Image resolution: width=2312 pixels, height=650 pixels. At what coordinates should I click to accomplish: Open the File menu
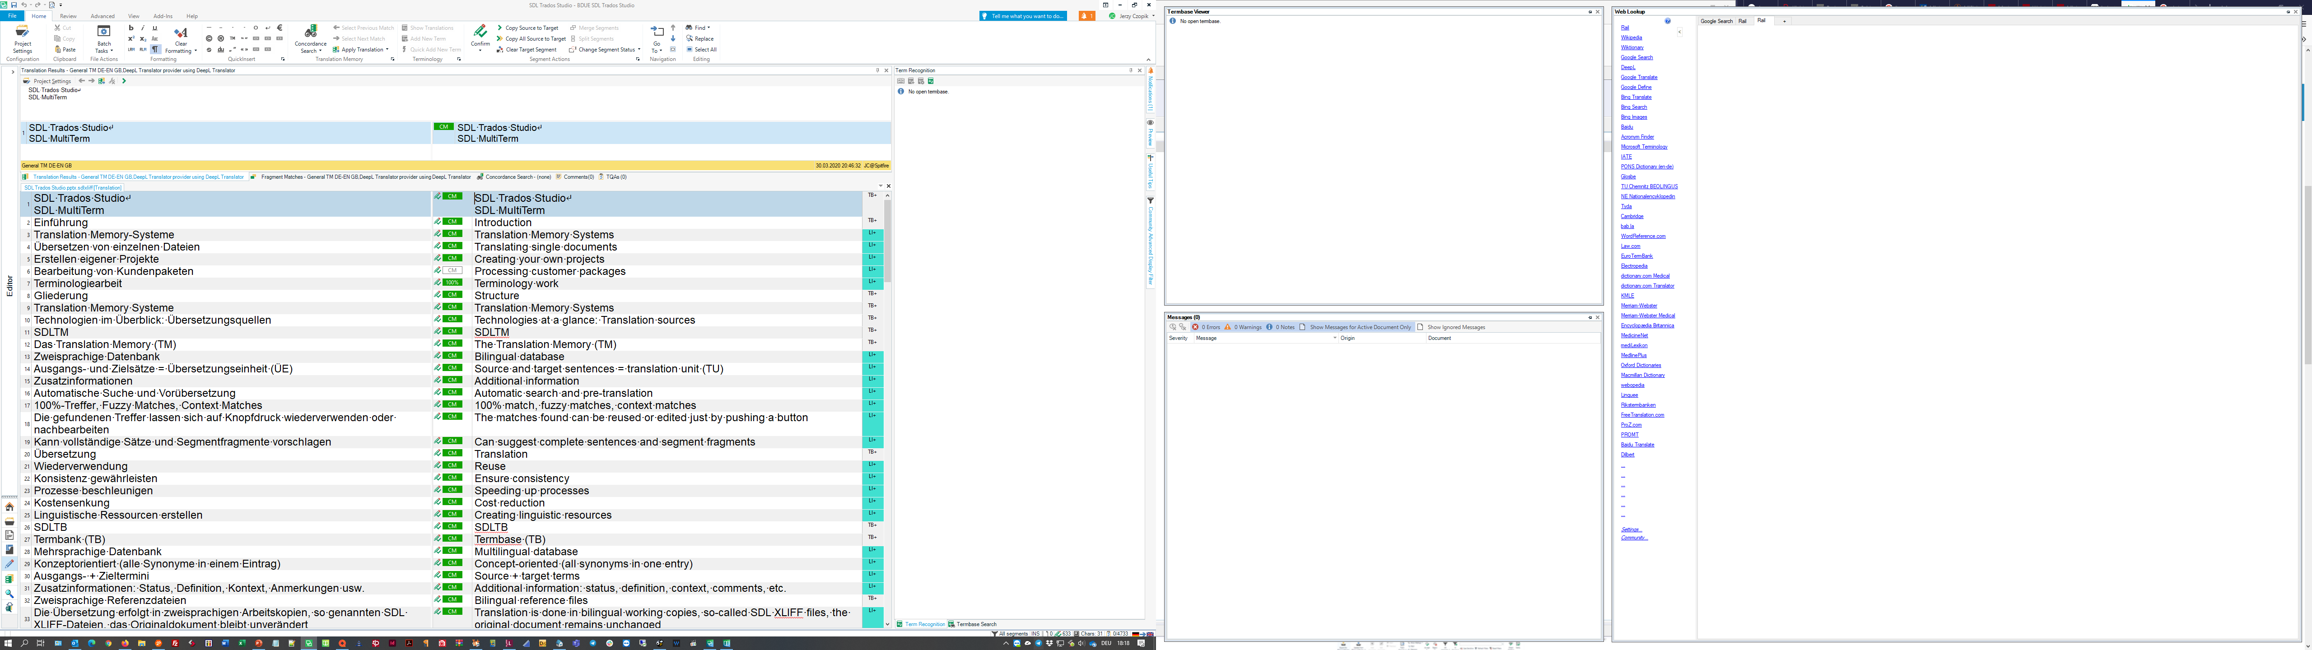[13, 16]
